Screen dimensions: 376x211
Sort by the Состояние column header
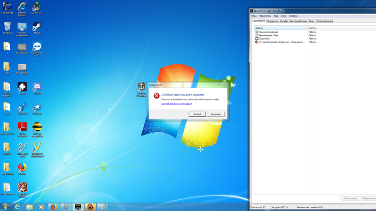click(x=313, y=28)
